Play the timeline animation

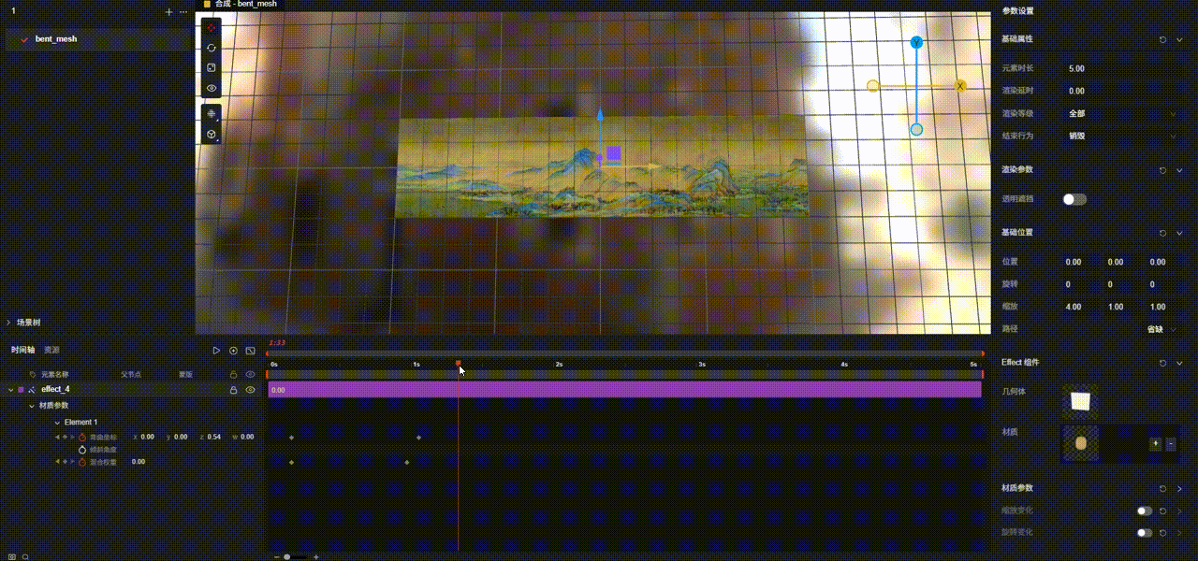216,351
